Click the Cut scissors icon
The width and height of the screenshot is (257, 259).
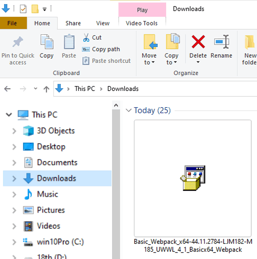point(86,37)
